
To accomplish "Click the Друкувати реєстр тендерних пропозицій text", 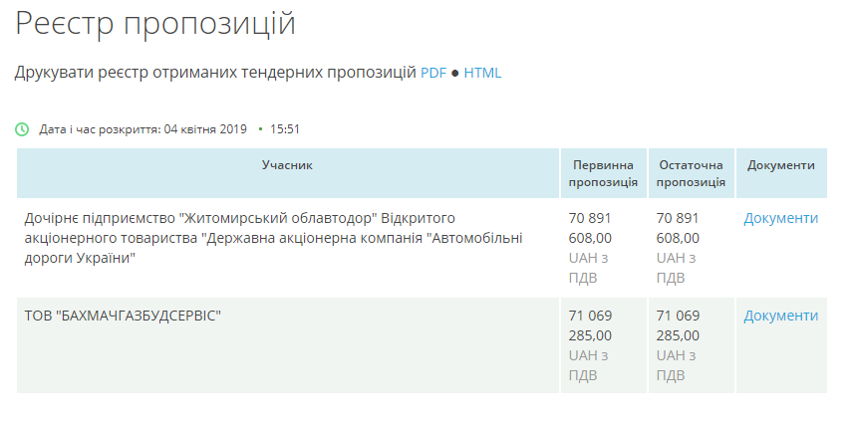I will (215, 73).
